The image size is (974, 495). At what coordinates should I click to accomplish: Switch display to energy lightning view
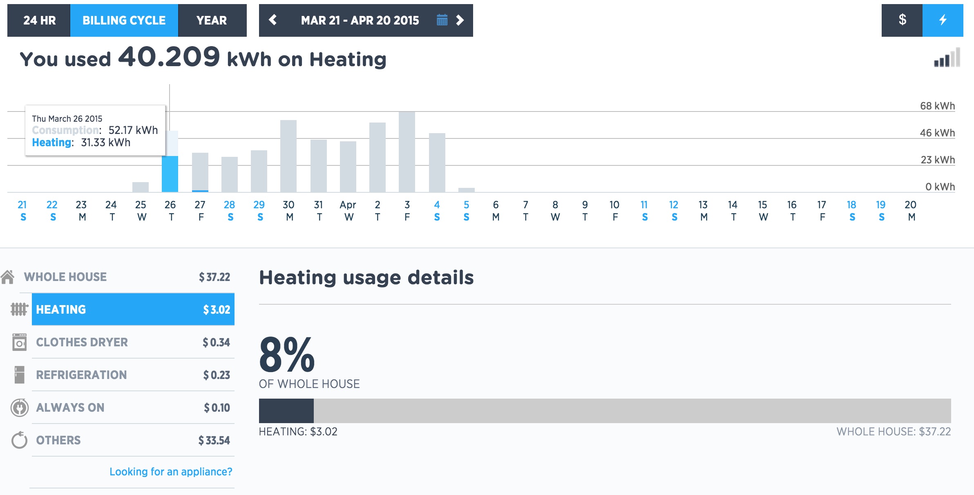943,20
